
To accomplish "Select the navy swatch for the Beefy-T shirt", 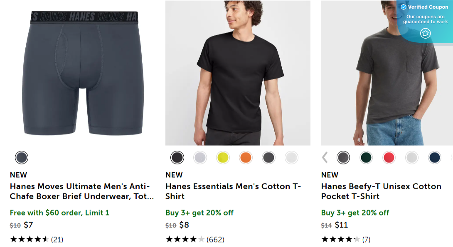I will [x=435, y=158].
